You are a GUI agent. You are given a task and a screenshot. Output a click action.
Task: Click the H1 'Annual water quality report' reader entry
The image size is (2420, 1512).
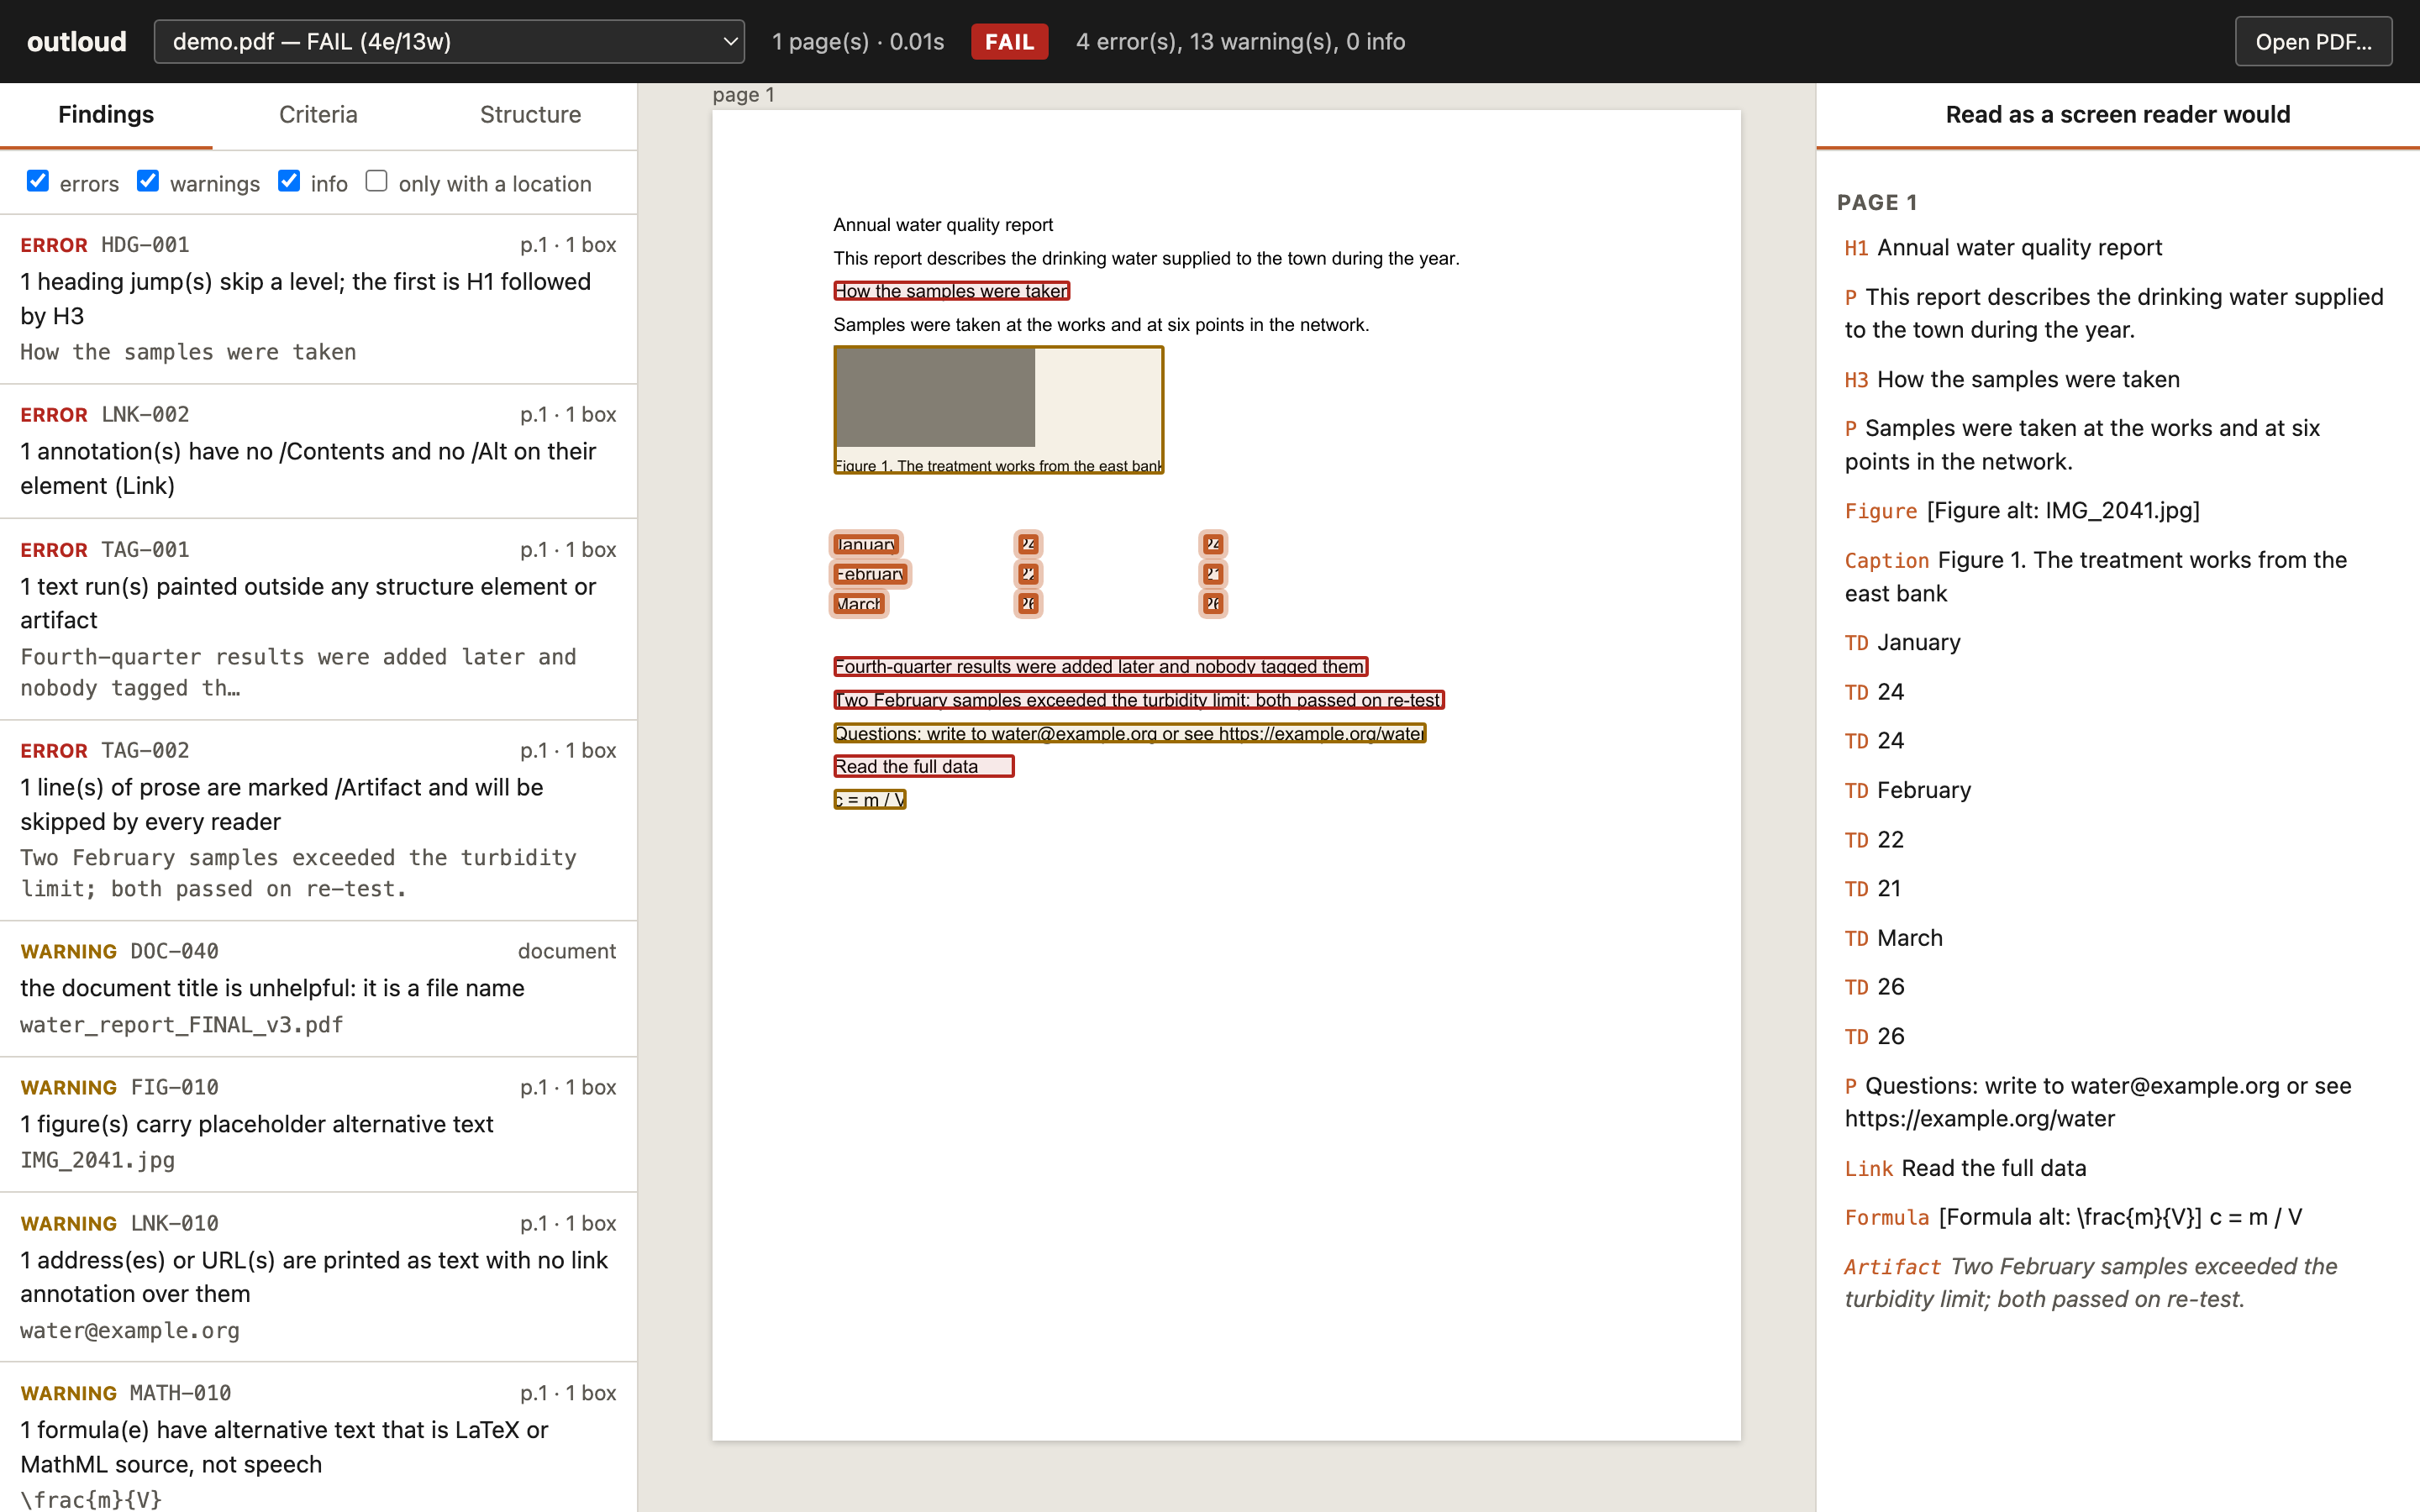[2003, 248]
